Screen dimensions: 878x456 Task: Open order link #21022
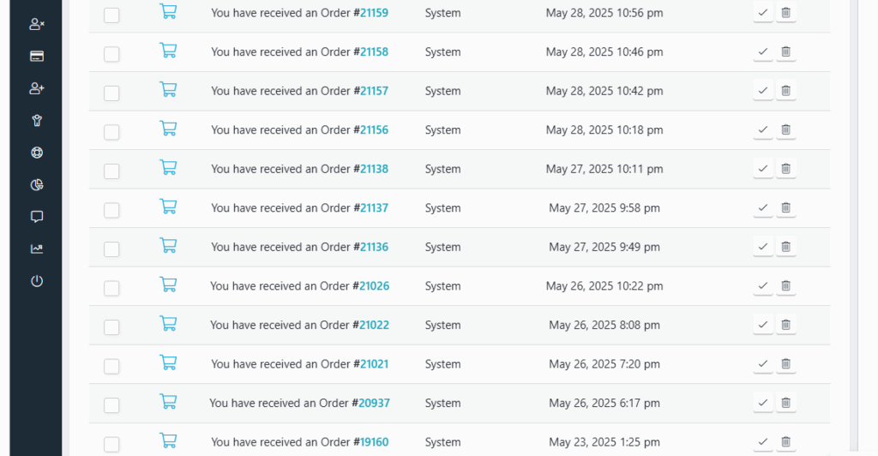(374, 326)
